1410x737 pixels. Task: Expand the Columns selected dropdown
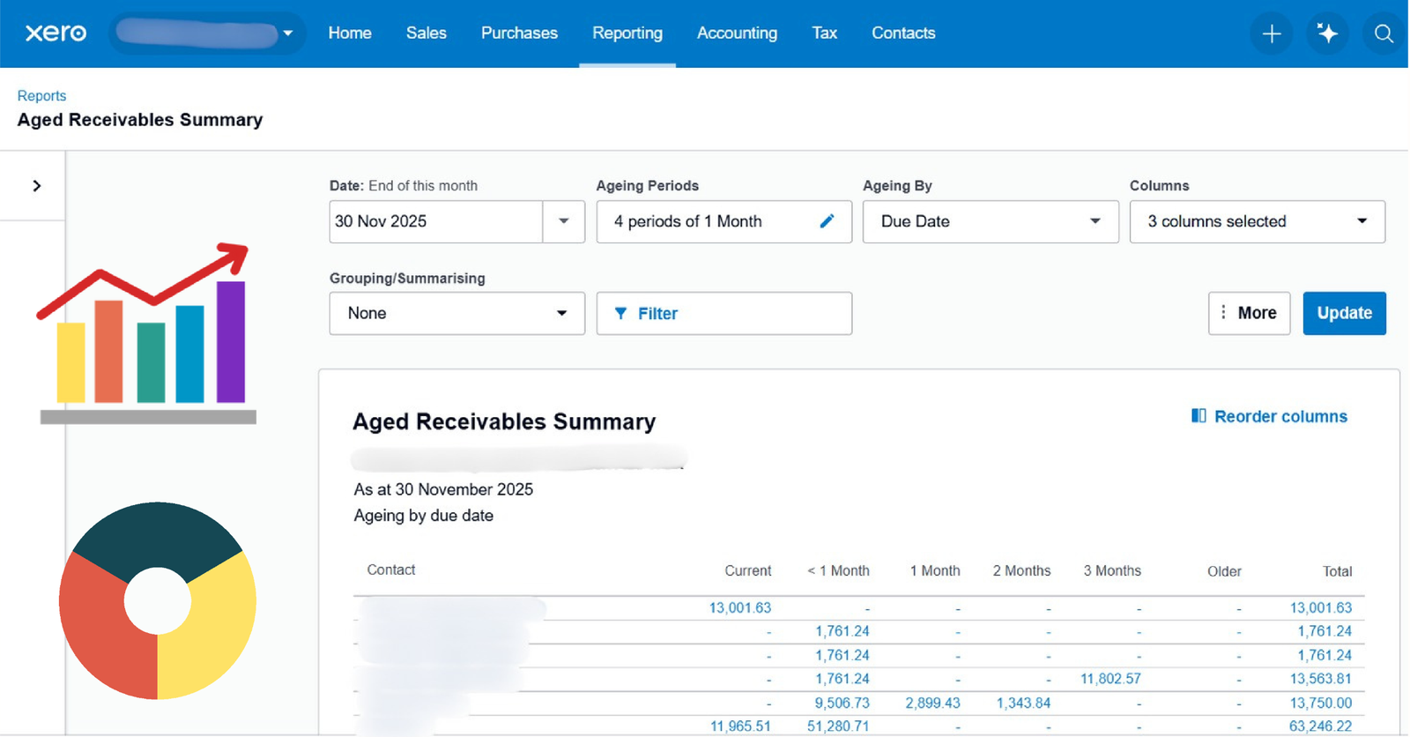pyautogui.click(x=1257, y=221)
